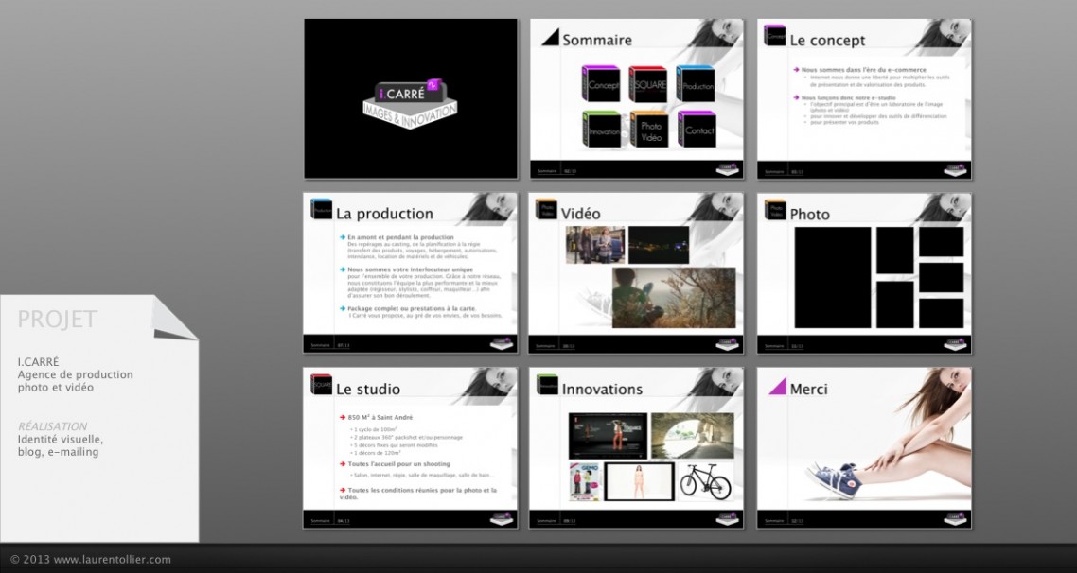Click the purple Concept cube in Sommaire
Screen dimensions: 1077x573
click(x=600, y=85)
